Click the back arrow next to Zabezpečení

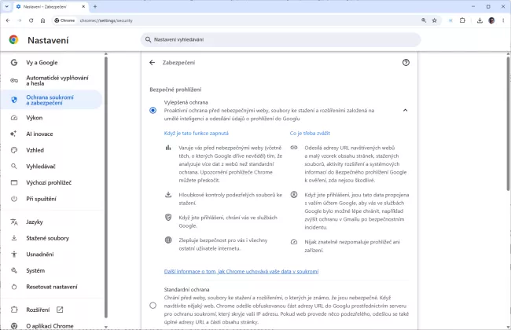153,62
